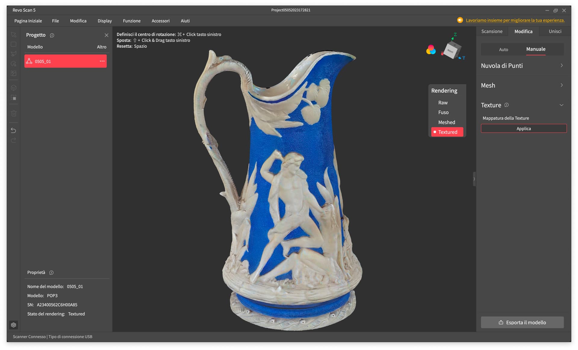Screen dimensions: 578x350
Task: Click the Rendering panel title
Action: [x=444, y=91]
